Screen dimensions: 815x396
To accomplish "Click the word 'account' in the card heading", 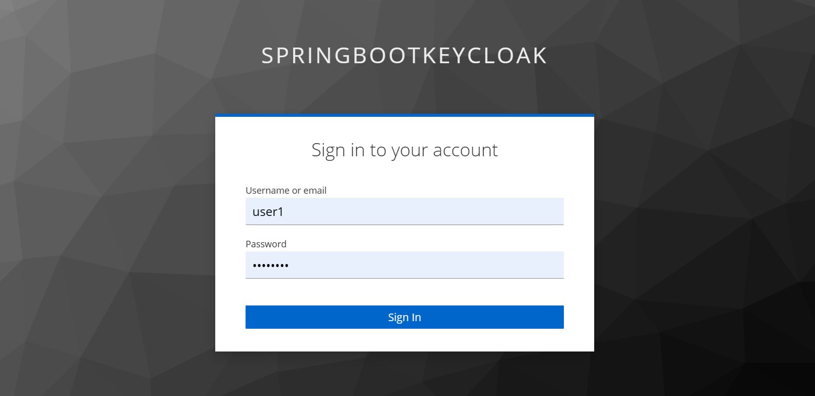I will click(465, 150).
